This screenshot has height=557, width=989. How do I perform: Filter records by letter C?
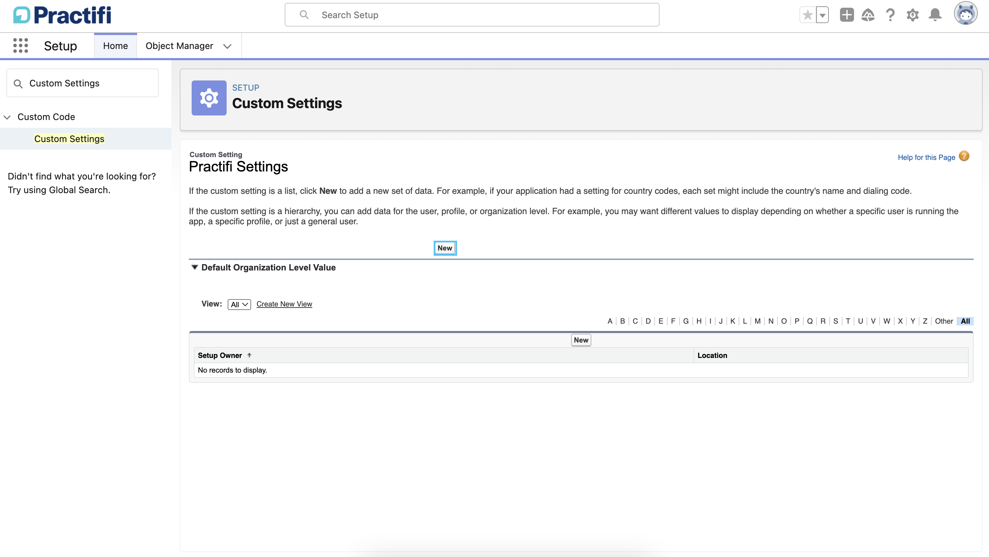[635, 321]
